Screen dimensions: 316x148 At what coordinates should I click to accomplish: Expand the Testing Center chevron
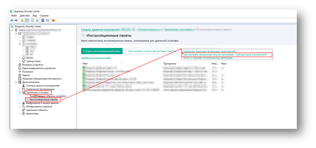coord(20,61)
